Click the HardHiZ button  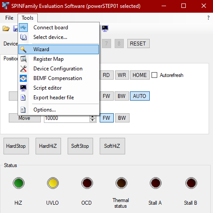(48, 146)
